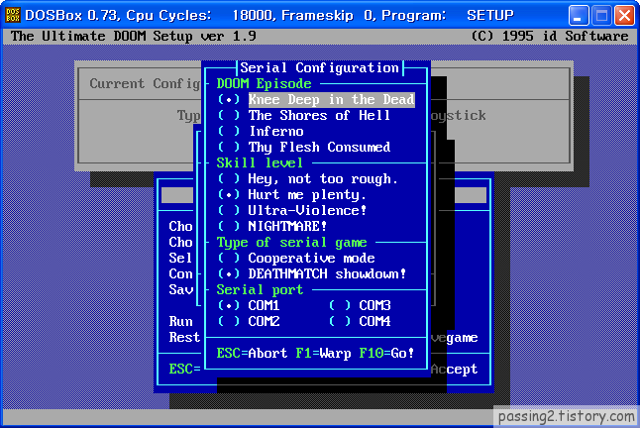Minimize the DOSBox window
The width and height of the screenshot is (640, 428).
tap(579, 16)
